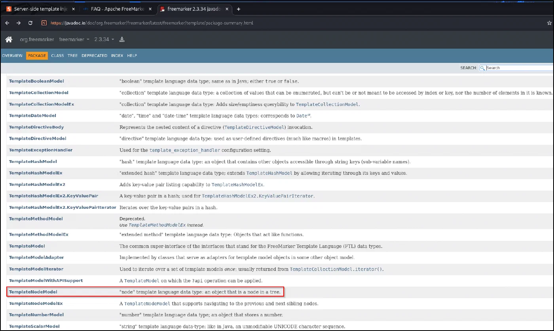
Task: Open TemplateMethodModelEx in the first column
Action: click(39, 234)
